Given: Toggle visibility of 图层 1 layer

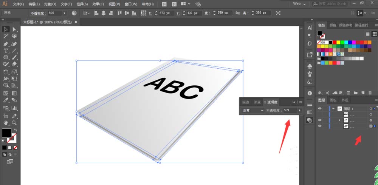Looking at the screenshot, I should click(x=320, y=109).
